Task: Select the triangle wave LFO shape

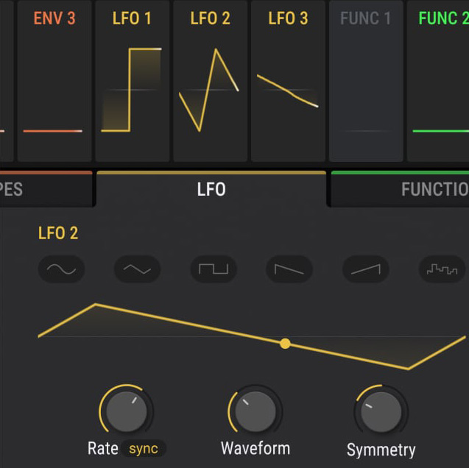Action: click(x=137, y=269)
